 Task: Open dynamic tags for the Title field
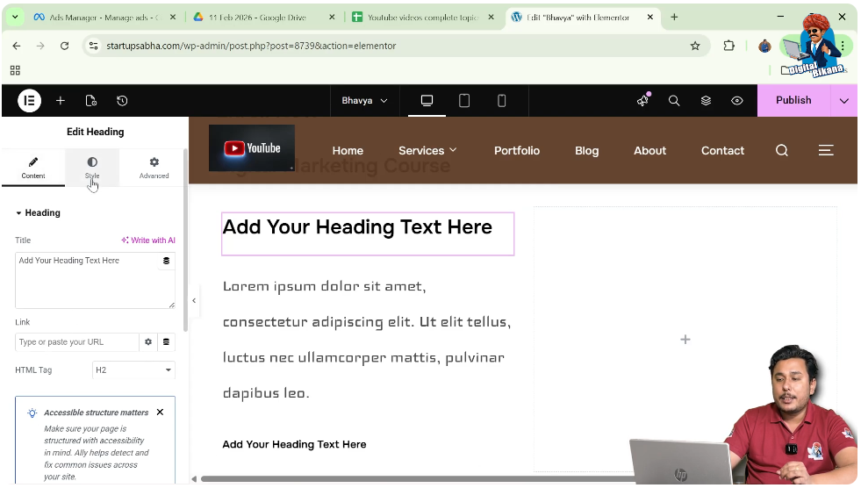pos(167,261)
